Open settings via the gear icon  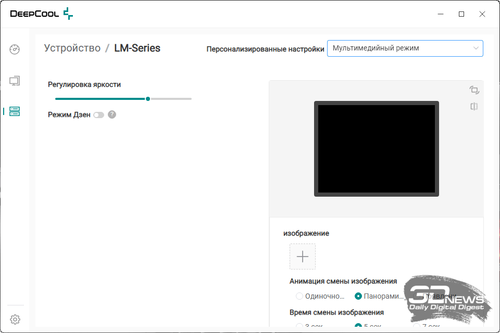coord(15,319)
